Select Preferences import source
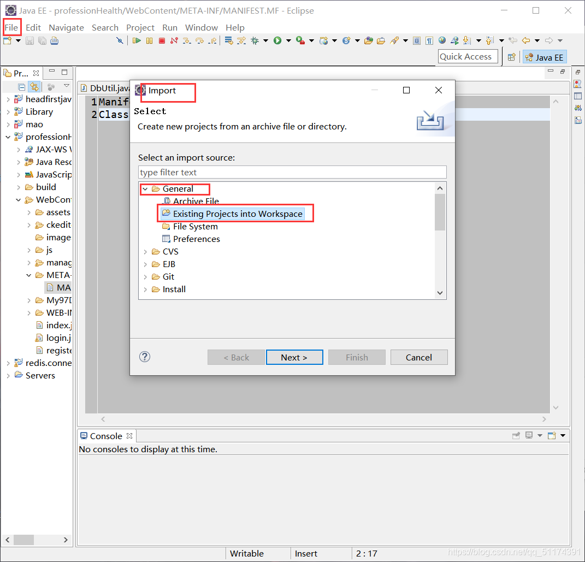This screenshot has height=562, width=585. click(x=191, y=239)
